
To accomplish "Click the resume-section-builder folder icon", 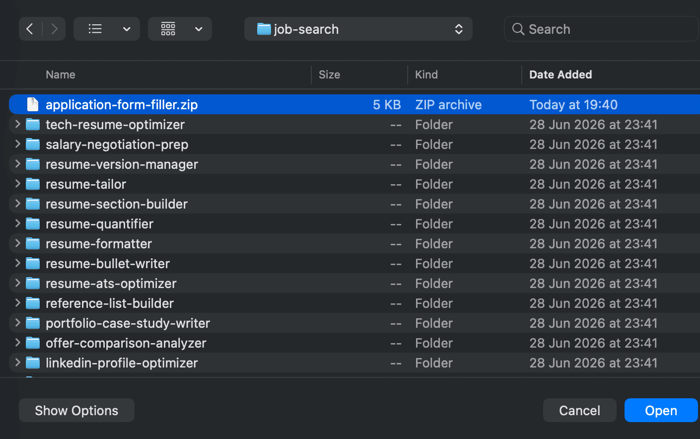I will tap(33, 204).
